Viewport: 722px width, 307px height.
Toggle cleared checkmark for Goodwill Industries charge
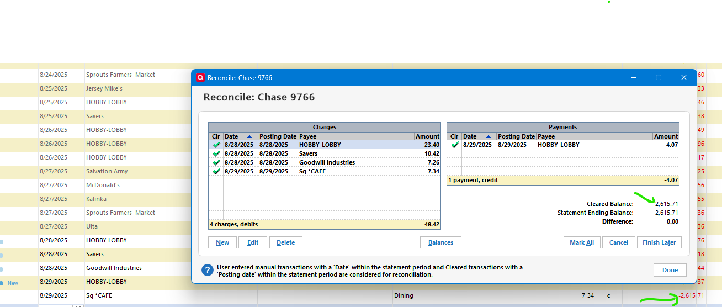coord(216,162)
